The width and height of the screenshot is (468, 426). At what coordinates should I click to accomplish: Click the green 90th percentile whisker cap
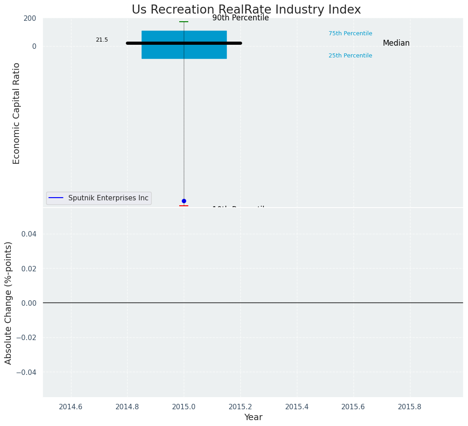pos(184,22)
